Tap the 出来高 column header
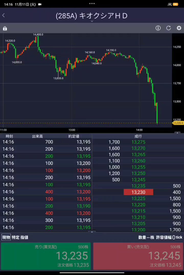This screenshot has height=275, width=184. (x=37, y=136)
